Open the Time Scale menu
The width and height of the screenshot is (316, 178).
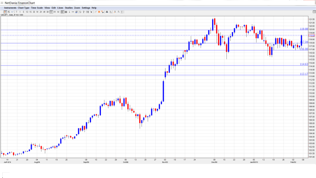37,8
